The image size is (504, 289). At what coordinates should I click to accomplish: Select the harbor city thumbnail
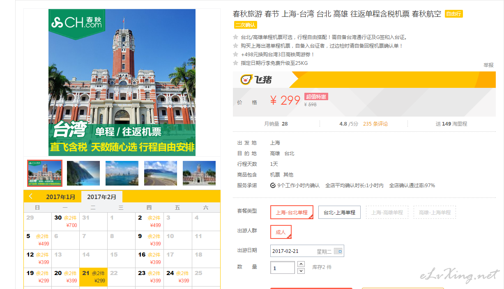[122, 173]
